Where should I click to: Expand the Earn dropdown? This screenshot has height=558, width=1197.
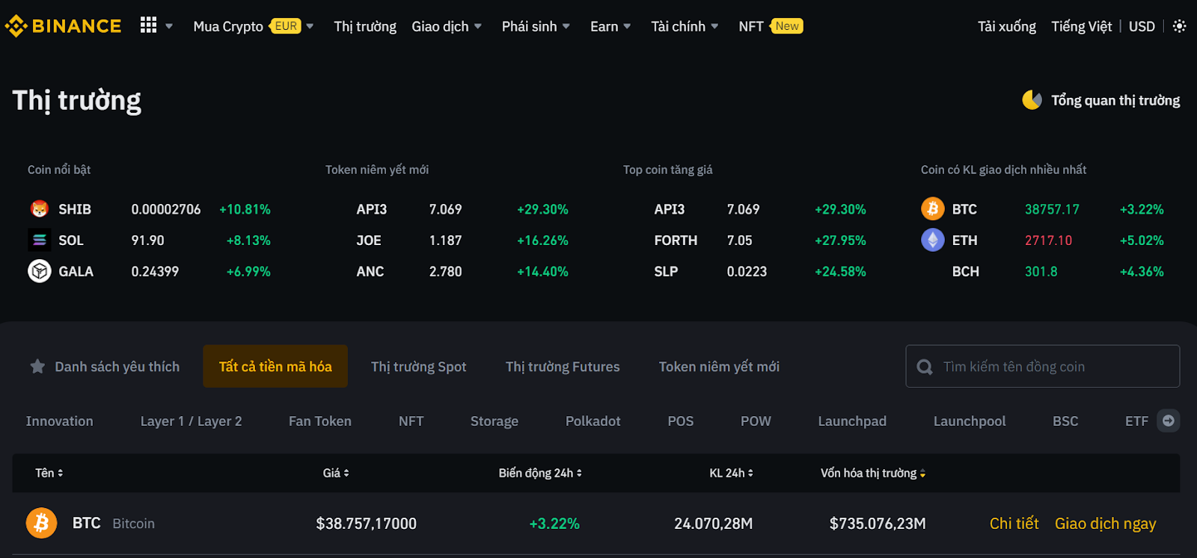627,26
